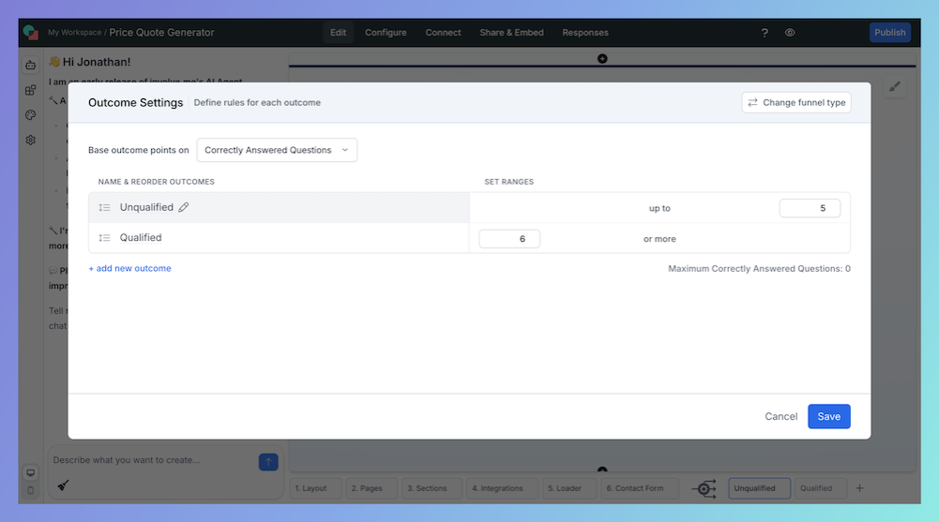Click the My Workspace breadcrumb link
Image resolution: width=939 pixels, height=522 pixels.
(x=74, y=32)
